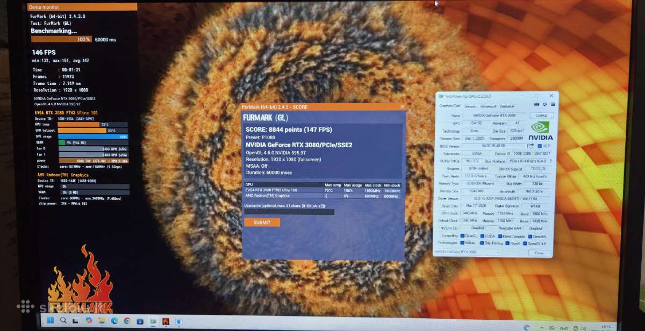Screen dimensions: 645x331
Task: Click the Device ID field in GPU-Z
Action: (x=531, y=153)
